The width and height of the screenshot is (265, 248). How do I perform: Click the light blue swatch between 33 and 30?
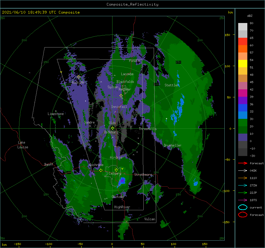[243, 115]
